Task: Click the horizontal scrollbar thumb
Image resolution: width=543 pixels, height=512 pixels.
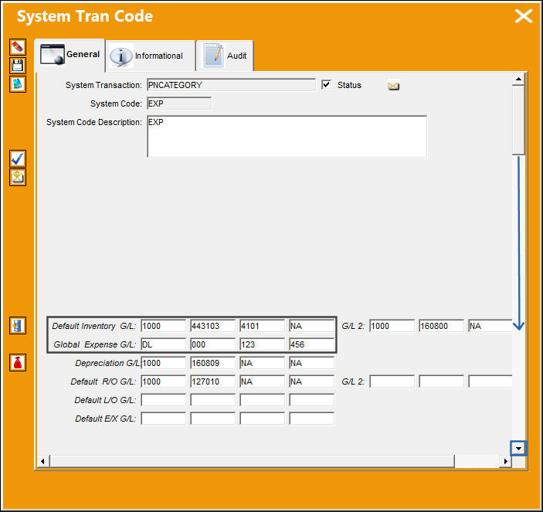Action: click(252, 461)
